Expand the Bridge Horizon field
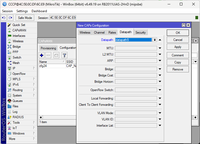 click(160, 81)
